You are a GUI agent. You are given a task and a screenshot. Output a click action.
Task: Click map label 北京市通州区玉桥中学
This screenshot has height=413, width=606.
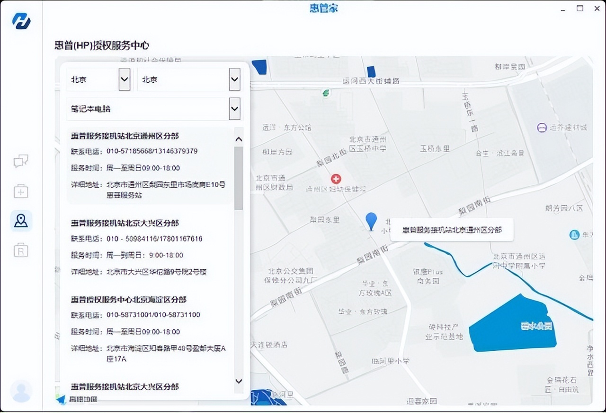368,144
